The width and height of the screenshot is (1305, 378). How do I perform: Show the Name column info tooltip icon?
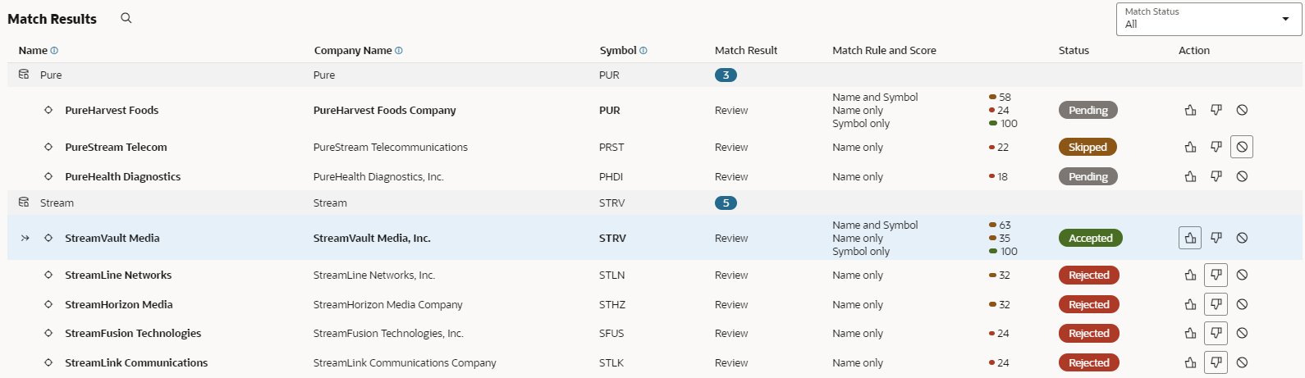[x=54, y=51]
